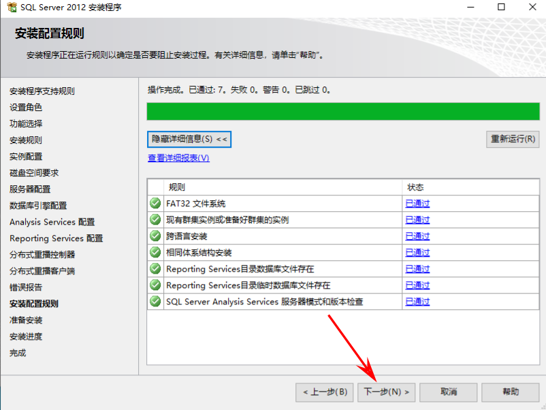Open 已通过 link for 相同体系结构安装
546x410 pixels.
coord(417,253)
